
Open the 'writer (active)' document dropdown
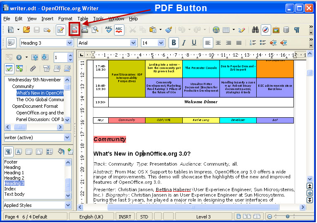(x=67, y=138)
